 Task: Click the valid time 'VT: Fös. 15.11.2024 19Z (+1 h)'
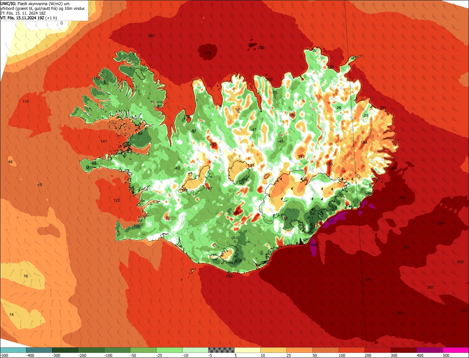[29, 18]
